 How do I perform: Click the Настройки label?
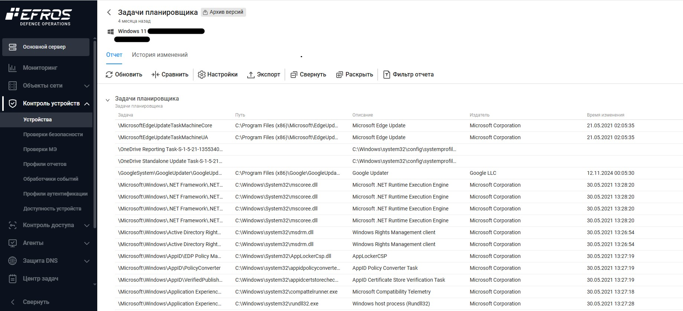pyautogui.click(x=222, y=75)
